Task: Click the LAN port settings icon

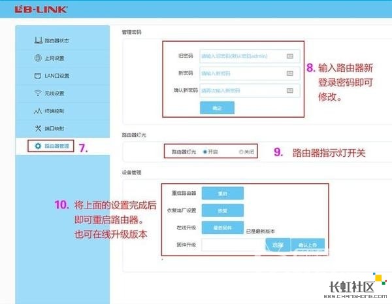Action: [x=39, y=76]
